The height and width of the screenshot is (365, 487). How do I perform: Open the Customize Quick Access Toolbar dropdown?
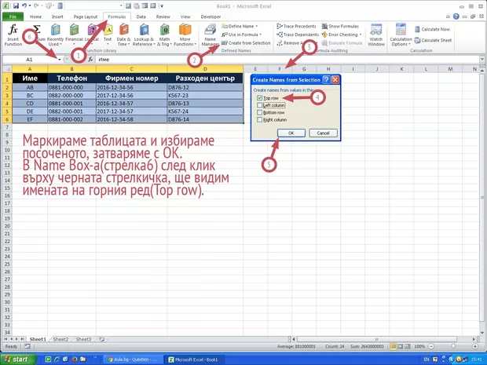point(162,5)
